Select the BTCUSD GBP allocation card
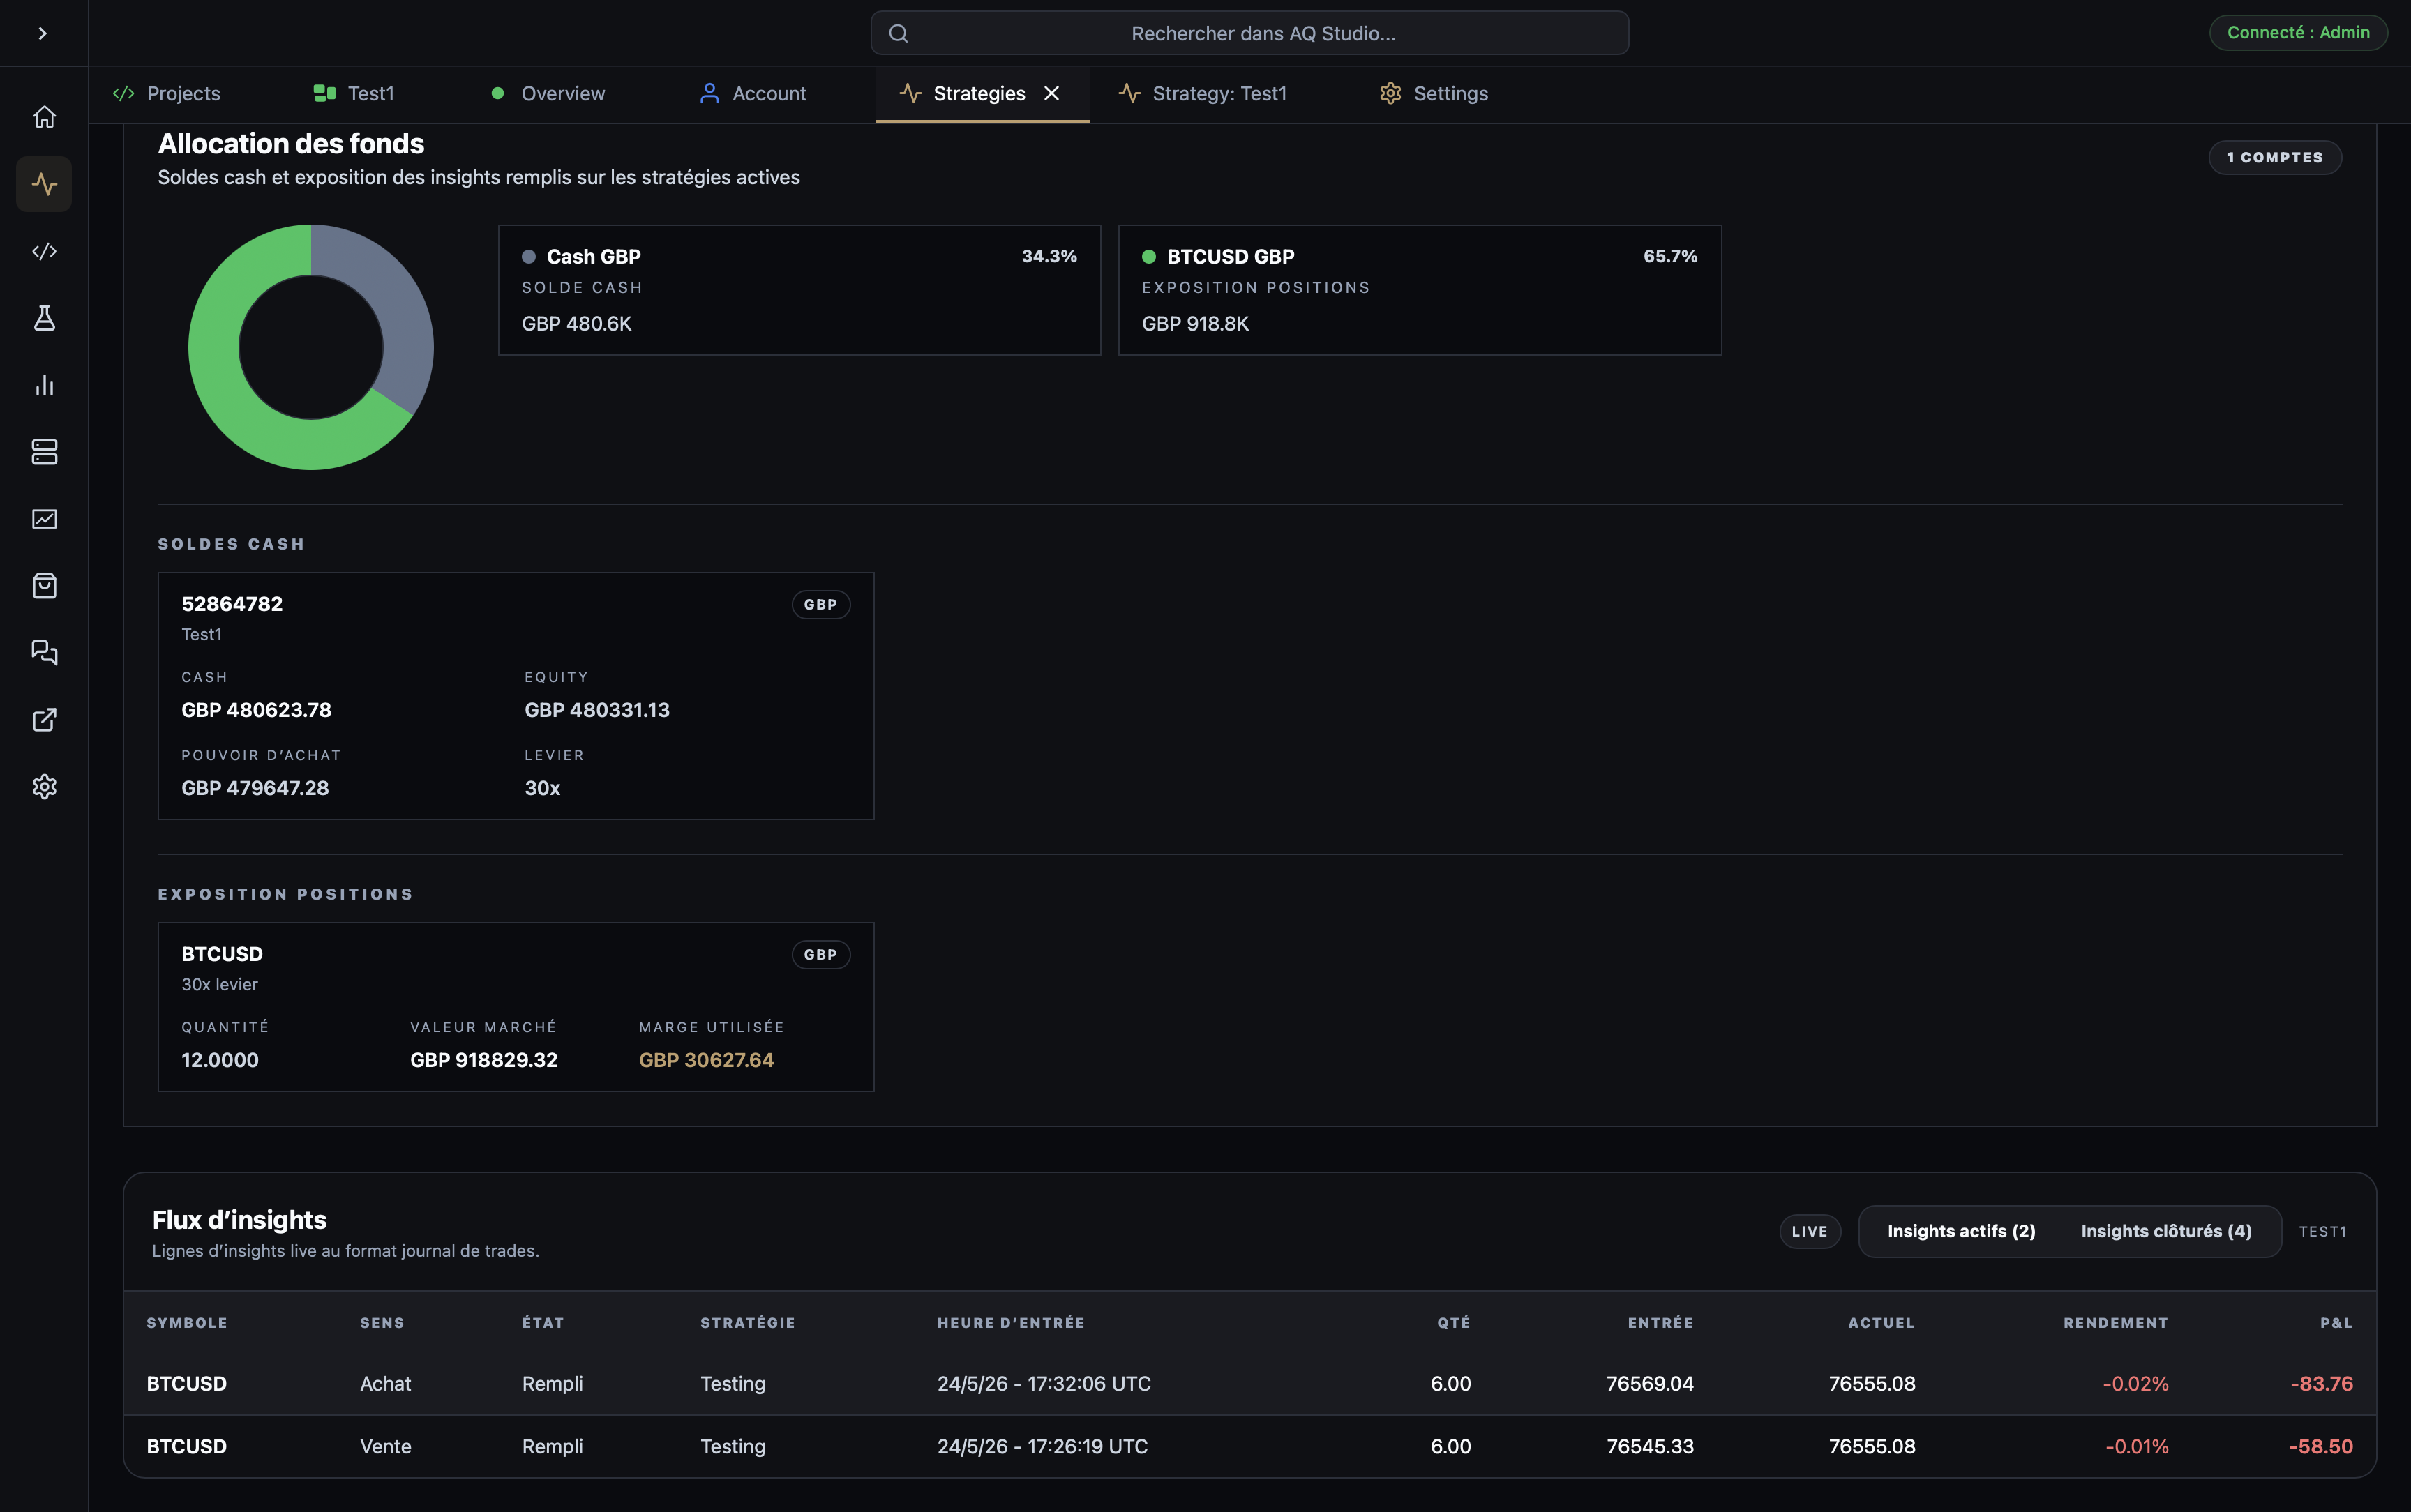The width and height of the screenshot is (2411, 1512). (1420, 290)
